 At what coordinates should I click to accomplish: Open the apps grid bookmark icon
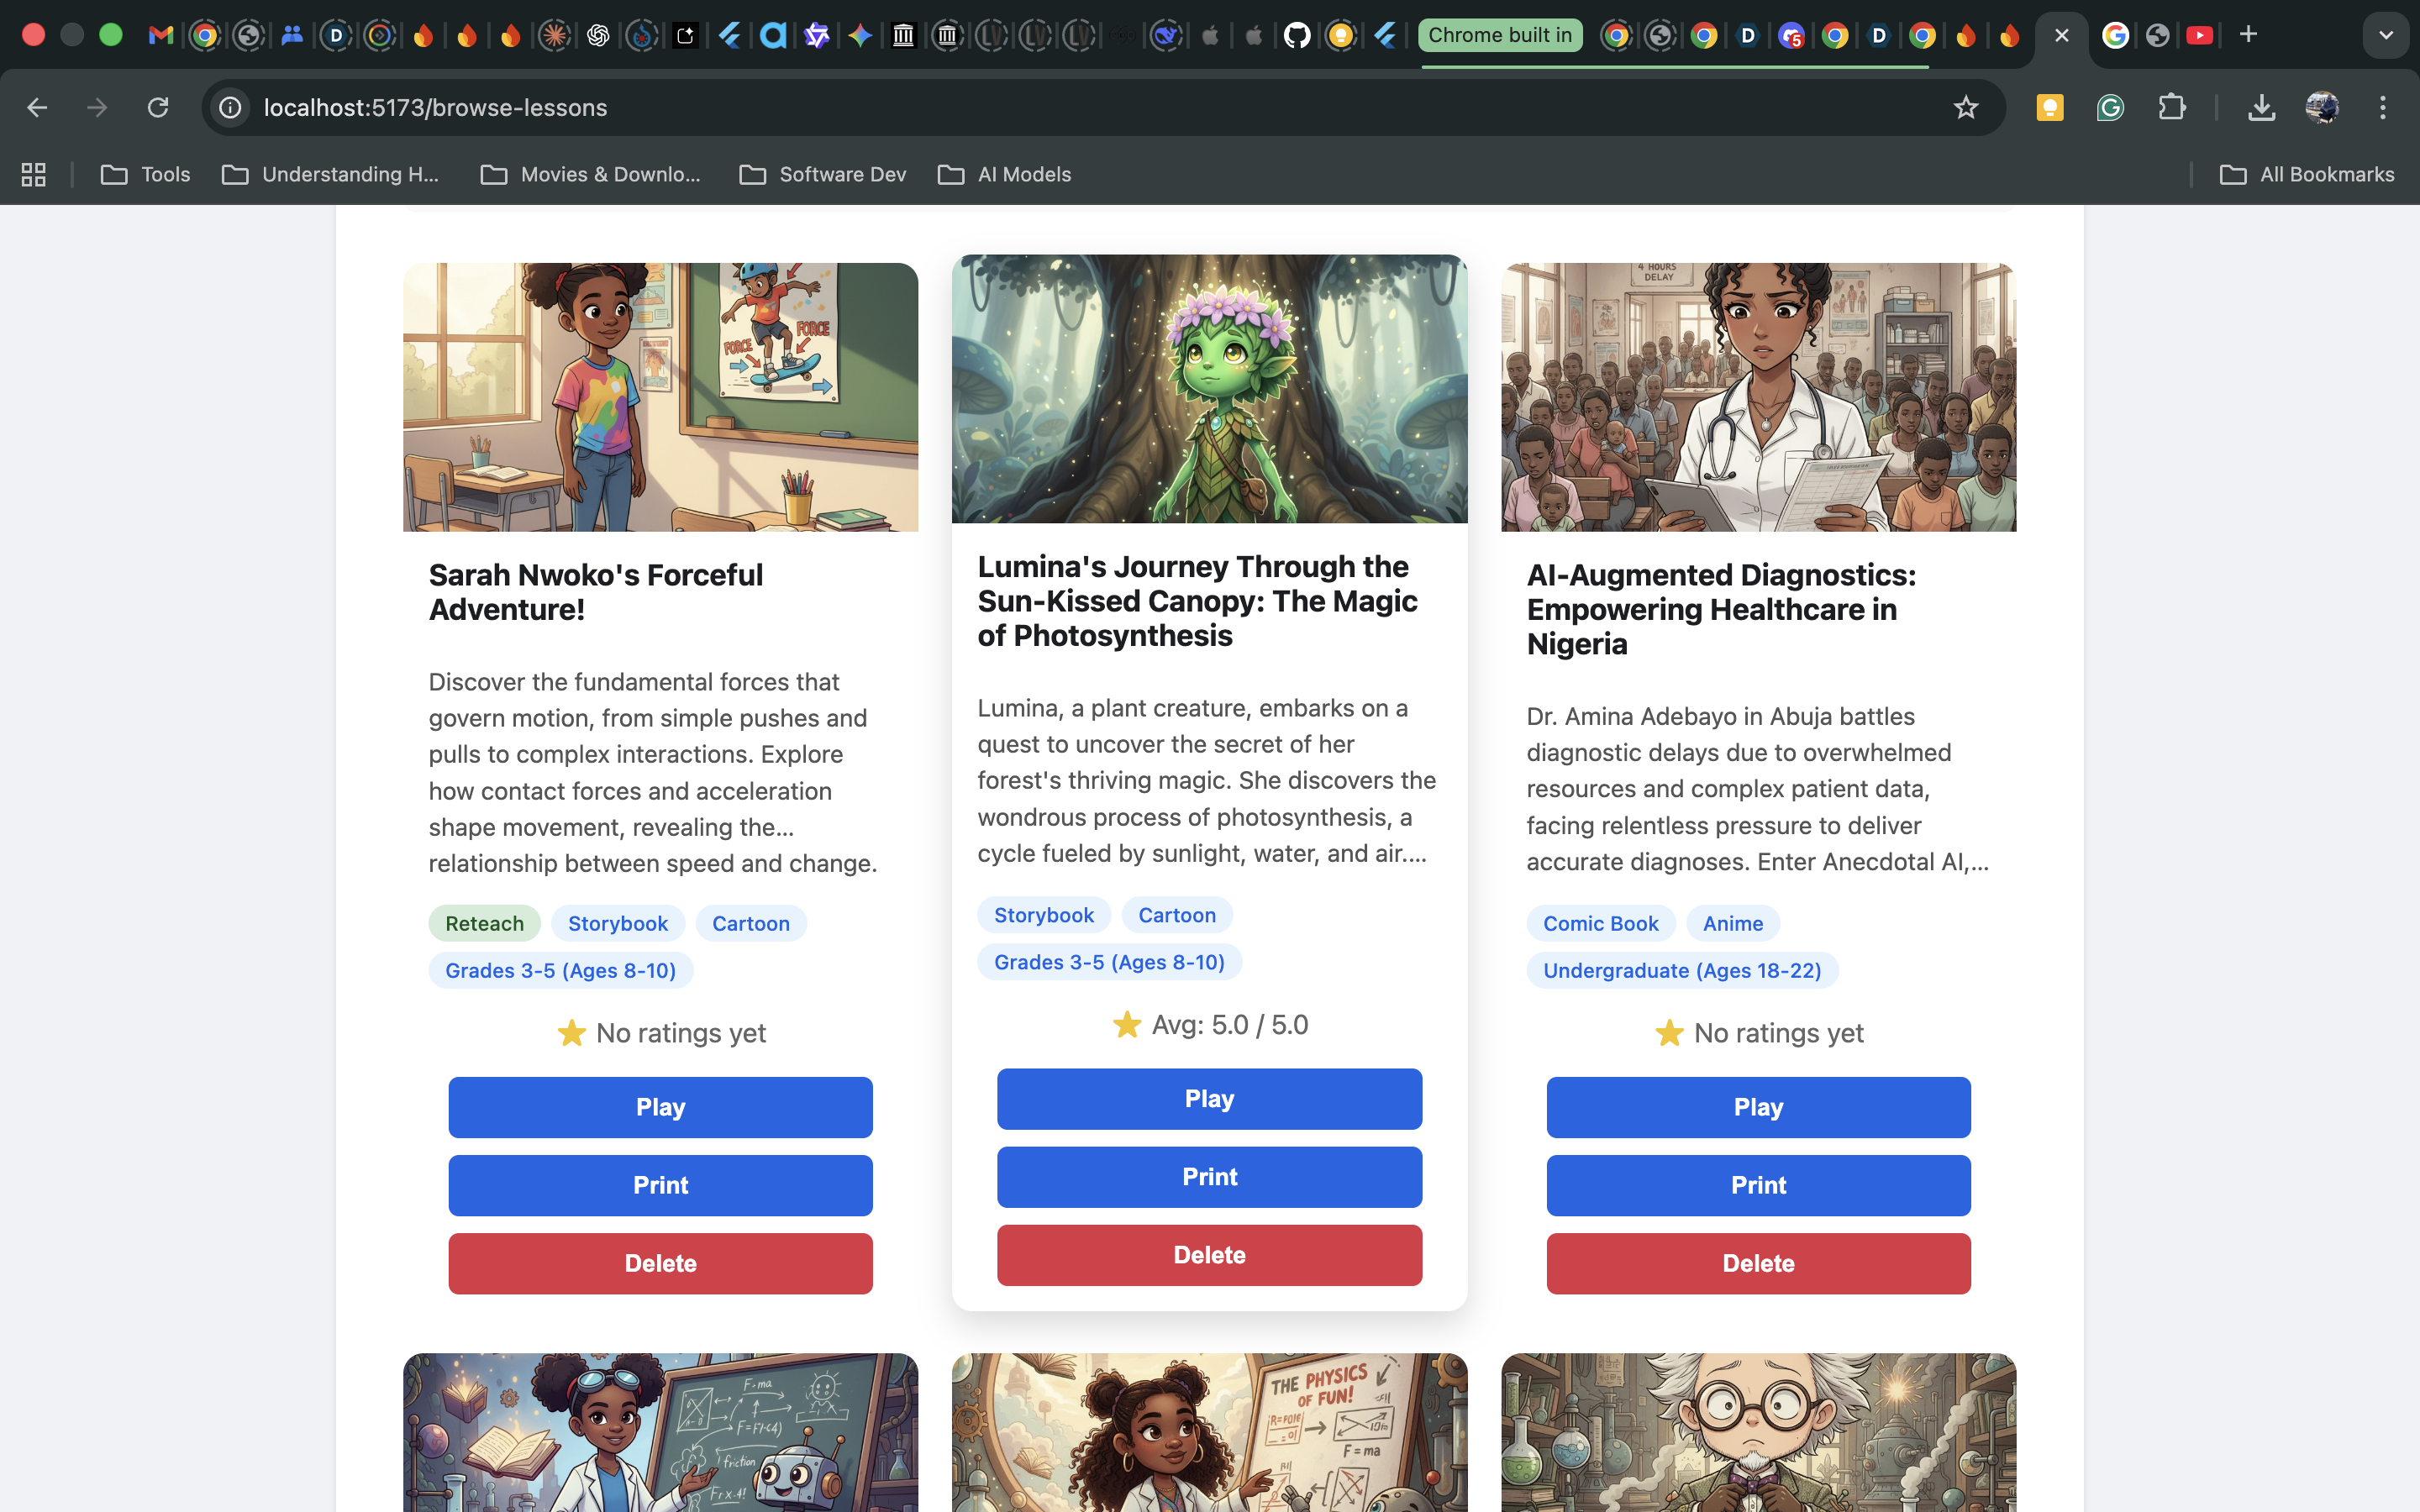point(34,174)
